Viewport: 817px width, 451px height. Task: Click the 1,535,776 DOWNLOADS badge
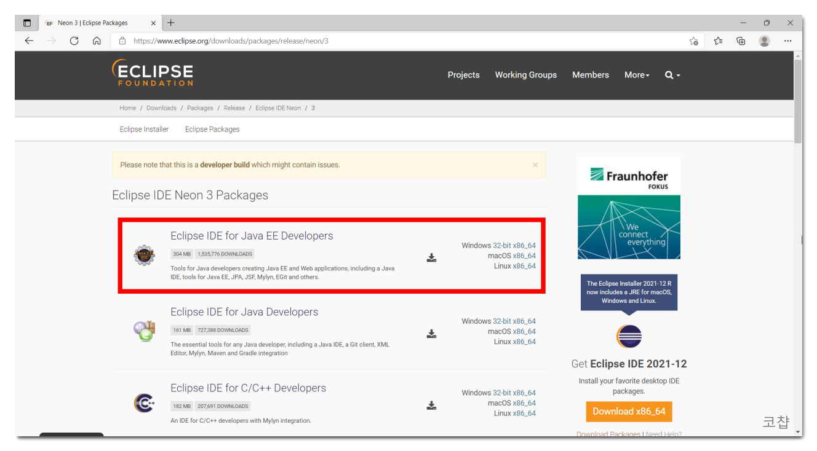225,254
